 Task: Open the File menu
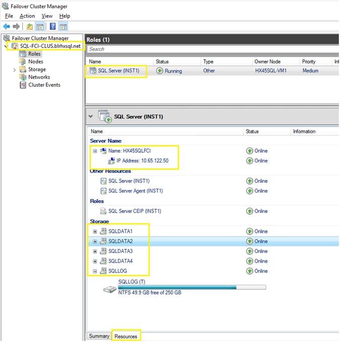(x=9, y=16)
